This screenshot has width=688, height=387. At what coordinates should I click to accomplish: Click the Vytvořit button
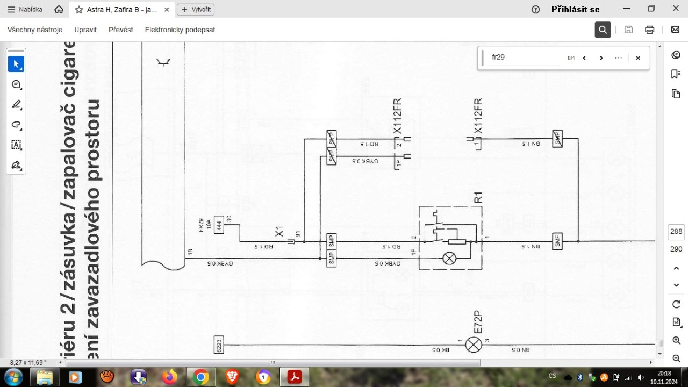pos(196,10)
